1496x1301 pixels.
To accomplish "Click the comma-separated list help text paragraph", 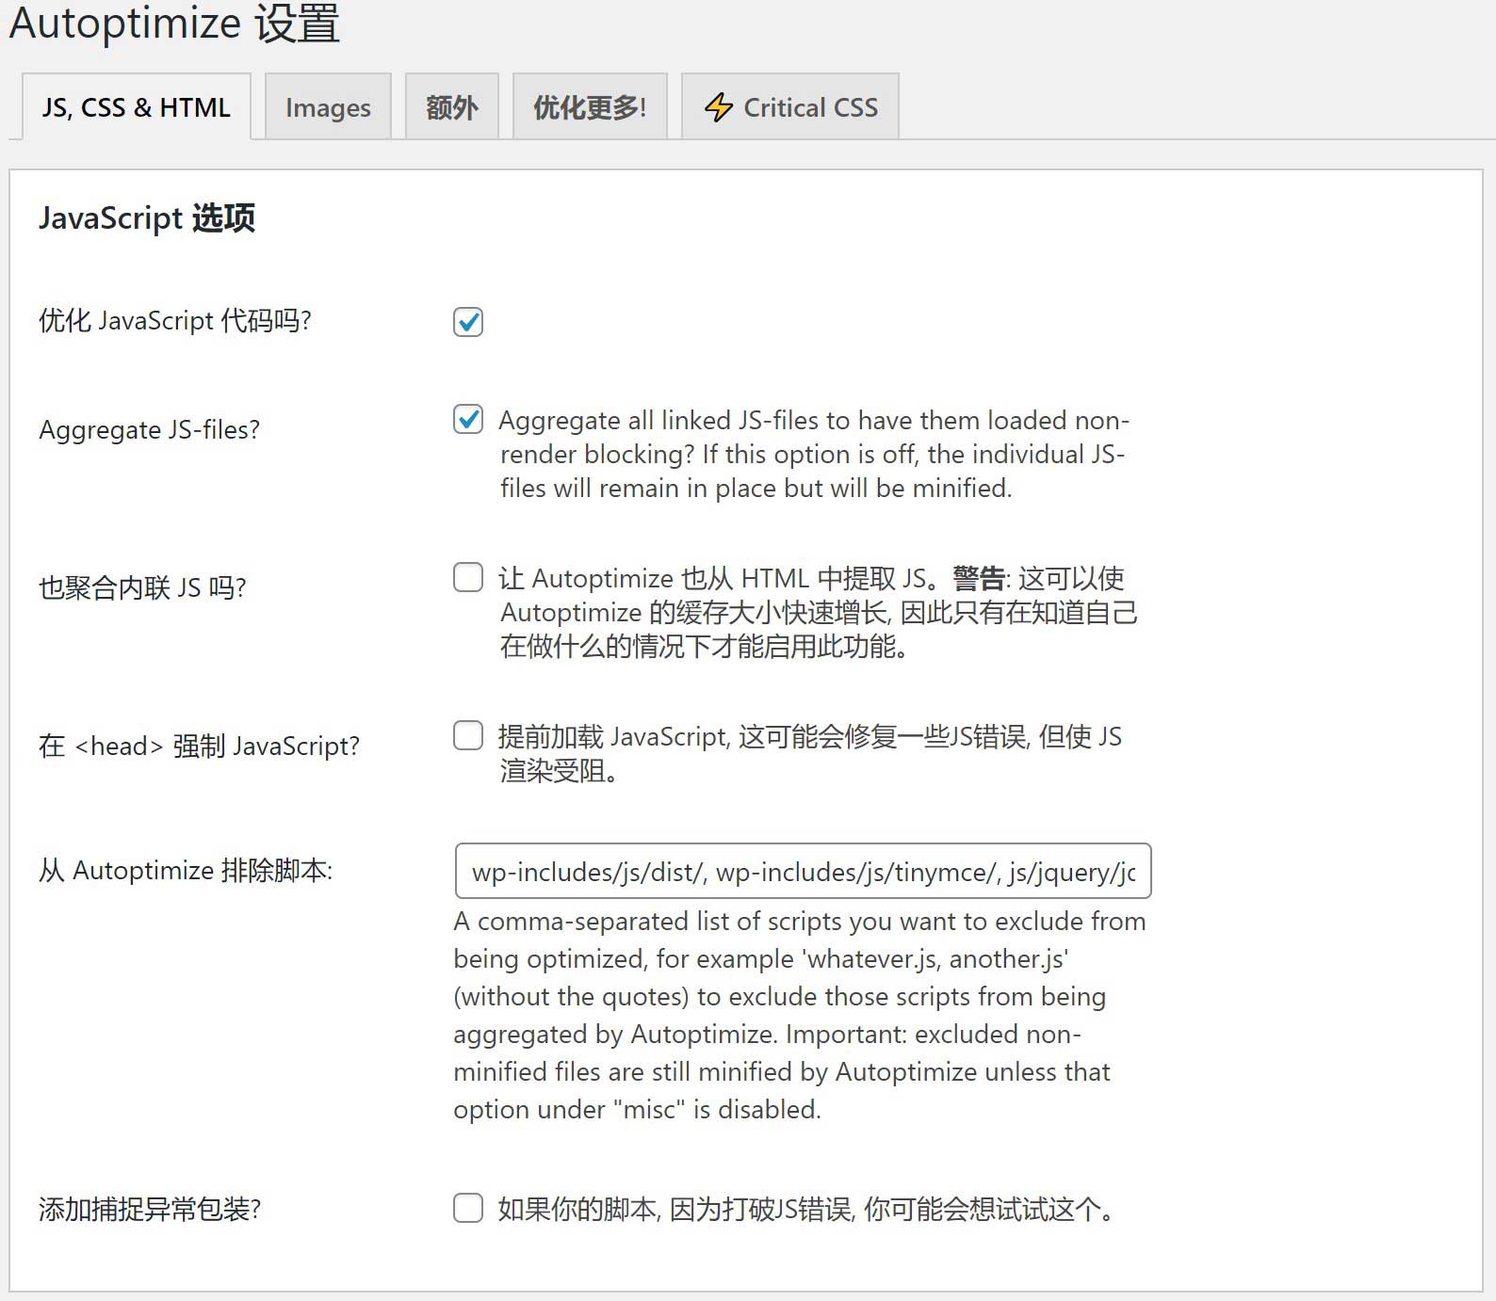I will (799, 1015).
